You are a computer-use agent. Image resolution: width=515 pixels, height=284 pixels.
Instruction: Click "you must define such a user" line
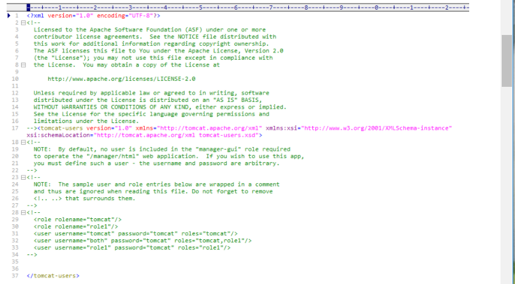click(156, 163)
